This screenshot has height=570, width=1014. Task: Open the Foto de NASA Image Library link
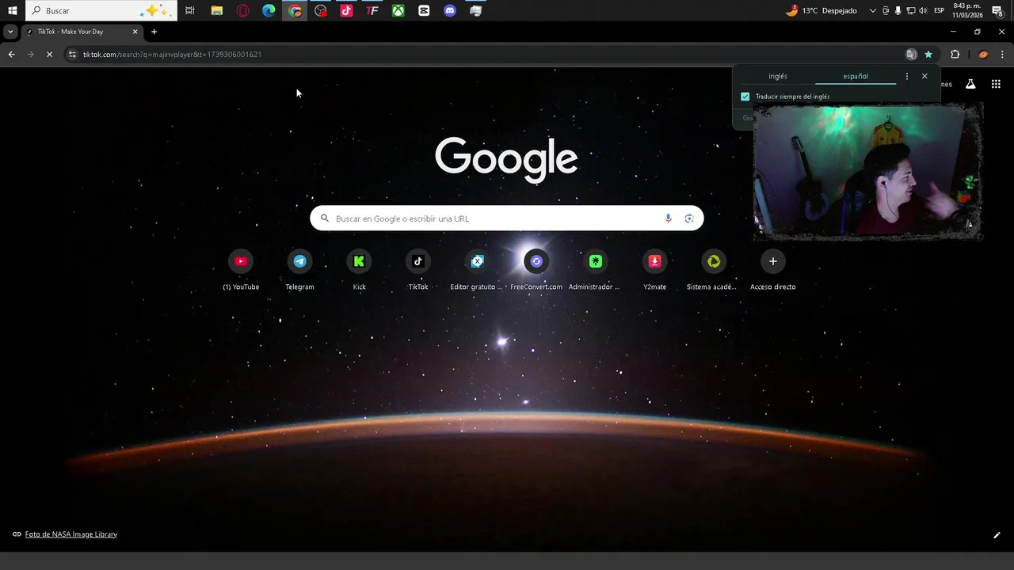coord(71,534)
